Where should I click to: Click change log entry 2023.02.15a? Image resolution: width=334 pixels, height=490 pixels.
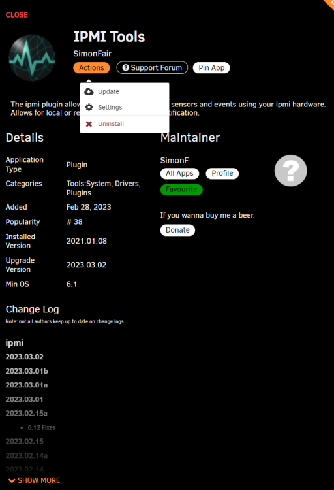click(x=27, y=413)
